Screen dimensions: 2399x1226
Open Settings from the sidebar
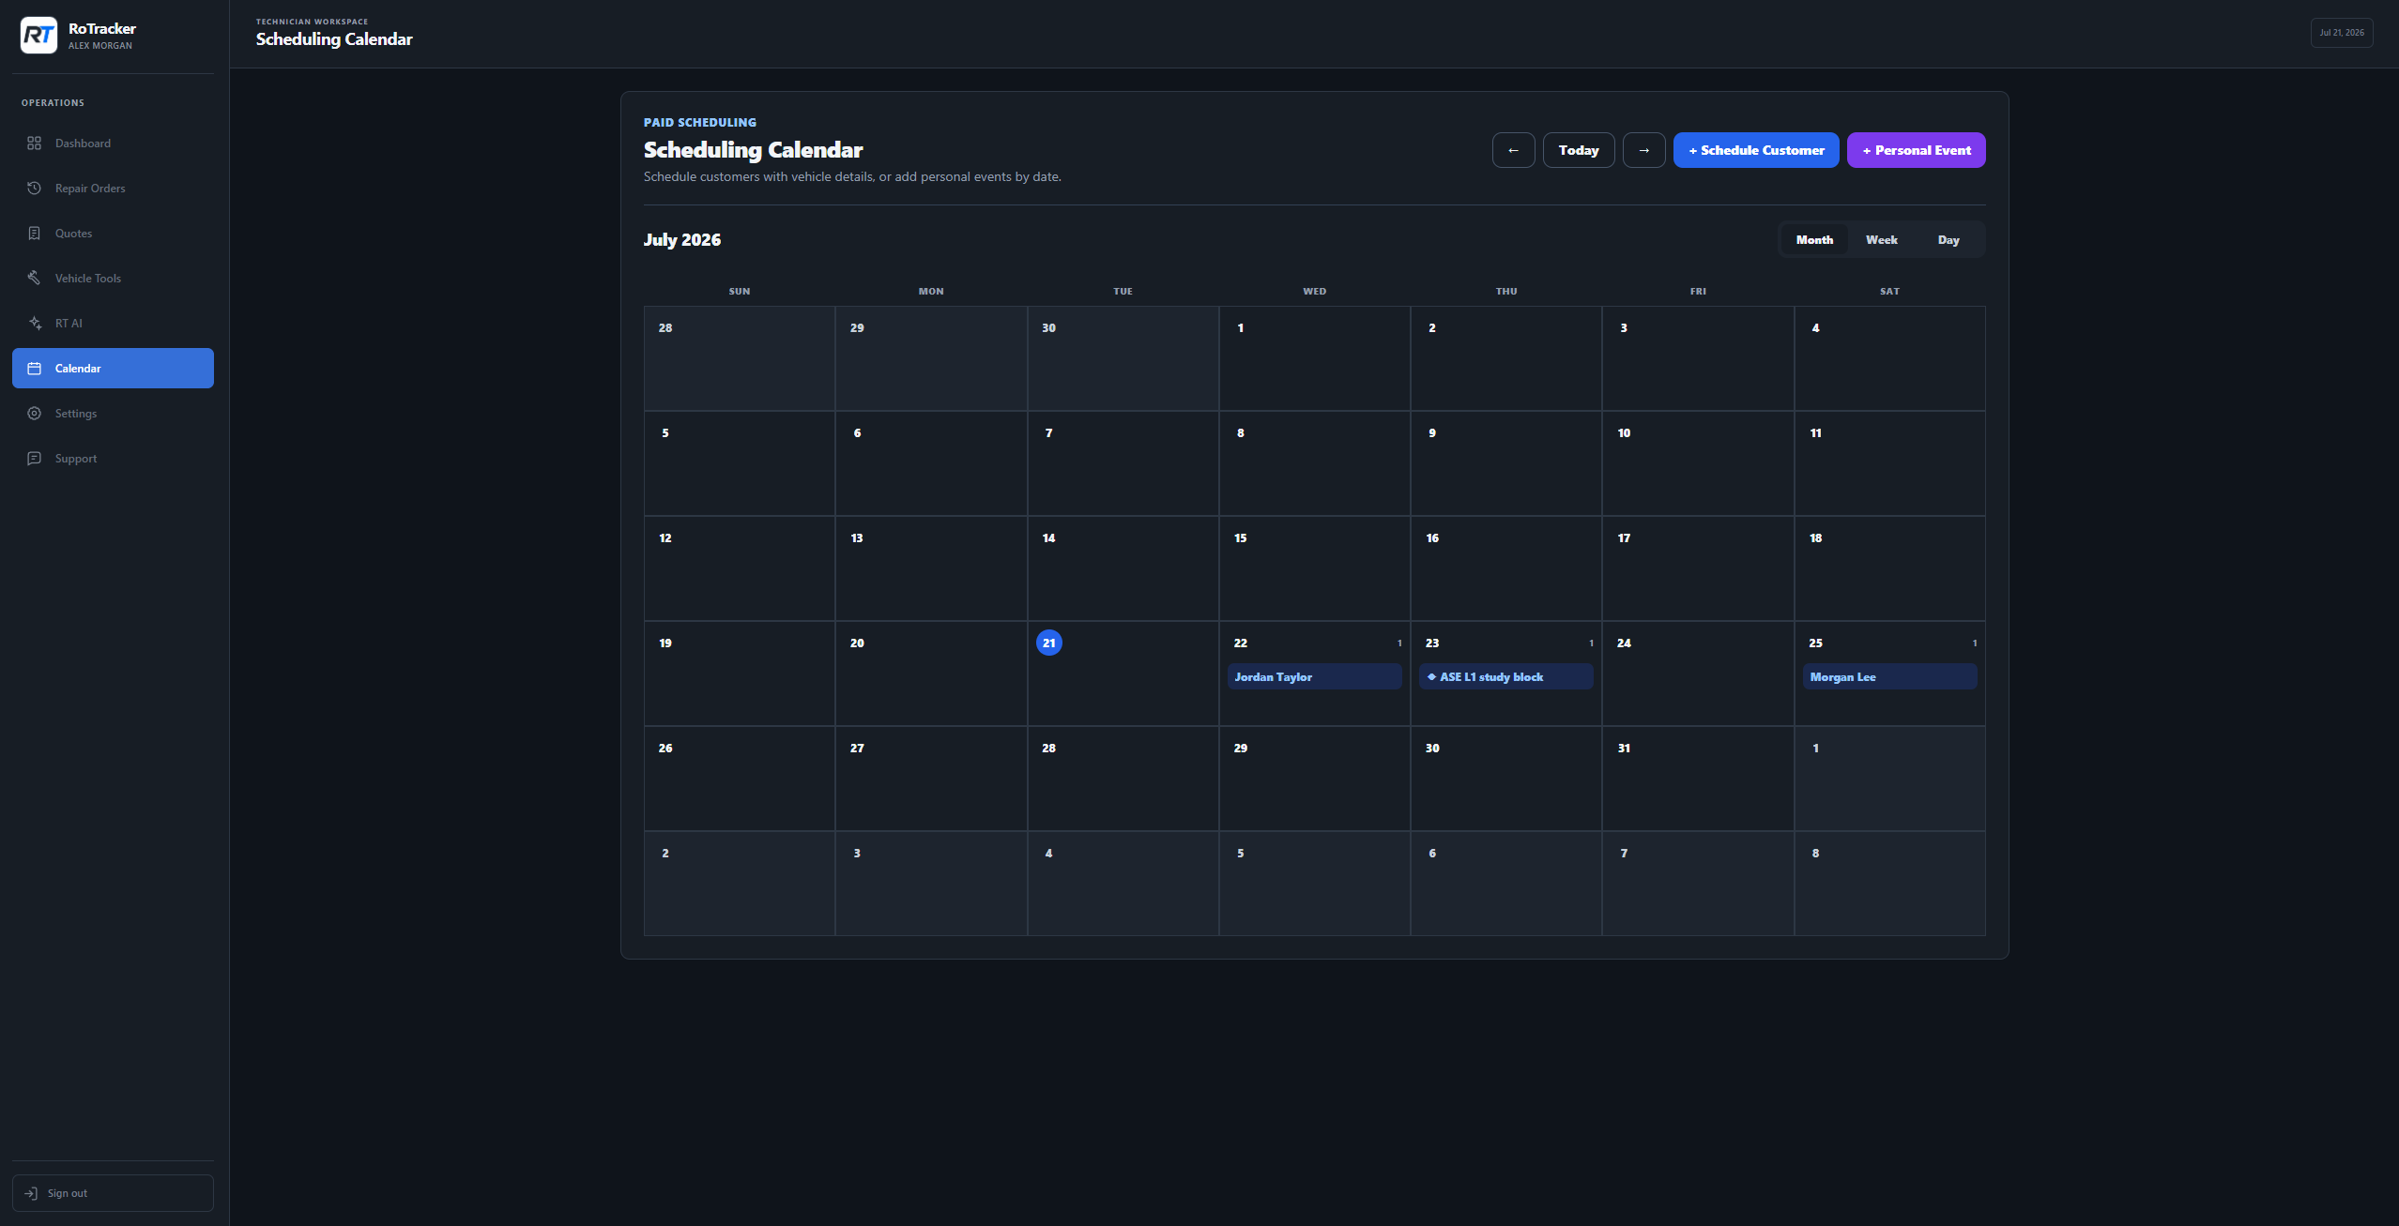coord(113,414)
